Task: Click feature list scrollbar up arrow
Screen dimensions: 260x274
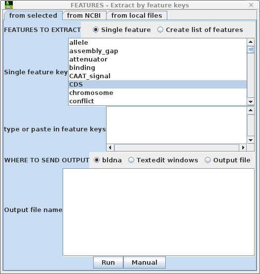Action: [x=251, y=42]
